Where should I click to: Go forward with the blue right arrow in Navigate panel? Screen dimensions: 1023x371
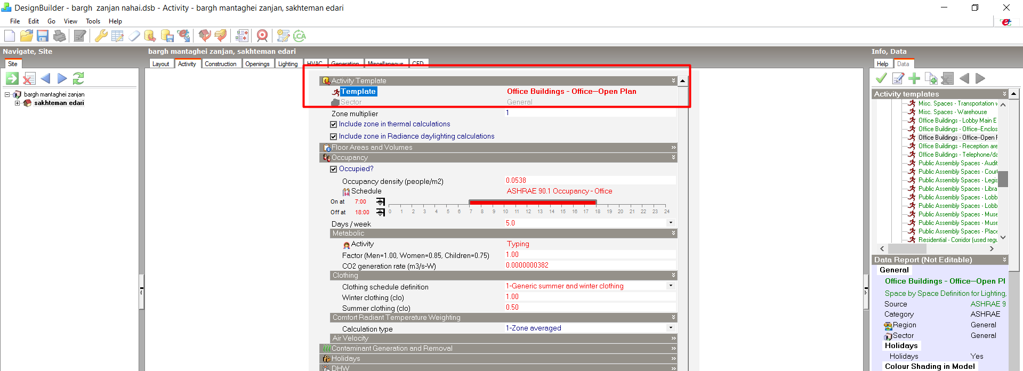point(62,78)
